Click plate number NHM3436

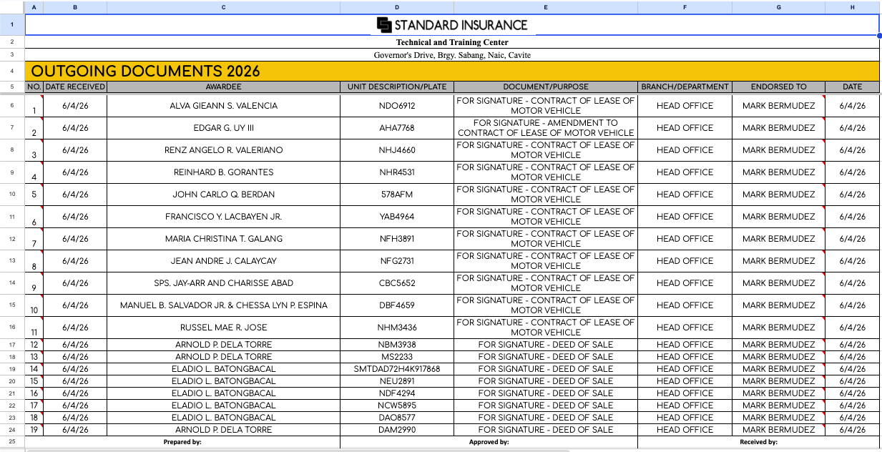click(x=397, y=328)
